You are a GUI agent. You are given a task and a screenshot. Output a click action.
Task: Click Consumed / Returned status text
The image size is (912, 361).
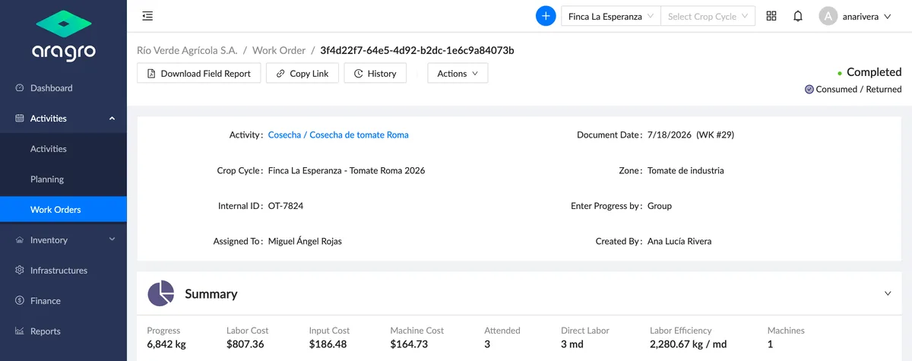pos(859,90)
